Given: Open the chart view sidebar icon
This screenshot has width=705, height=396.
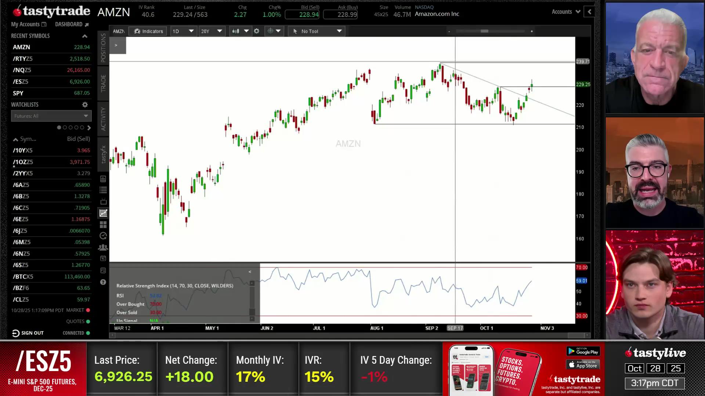Looking at the screenshot, I should pos(103,213).
